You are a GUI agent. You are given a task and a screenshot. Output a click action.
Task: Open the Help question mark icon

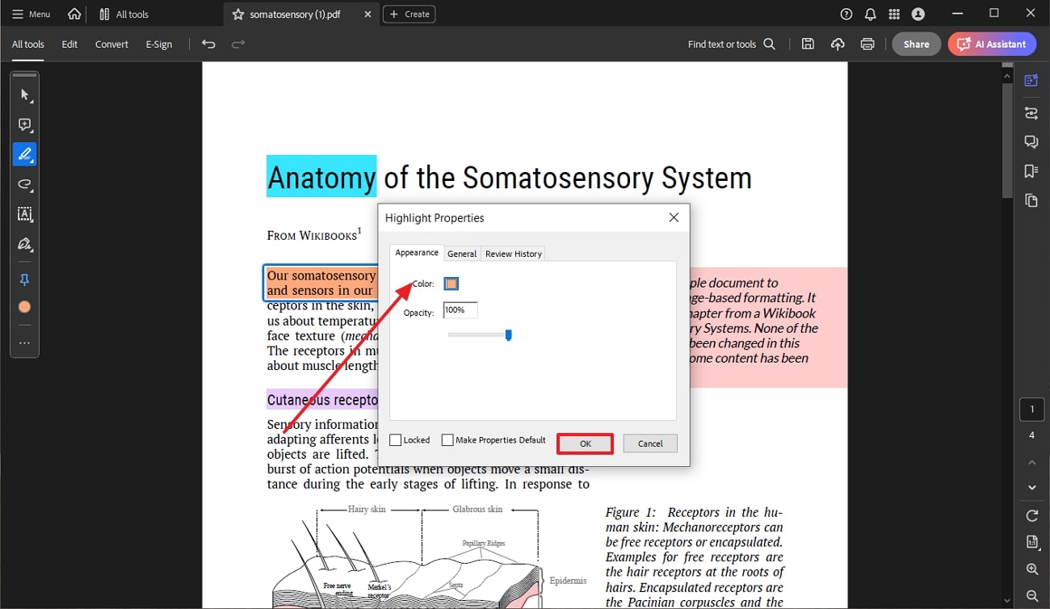(x=846, y=14)
